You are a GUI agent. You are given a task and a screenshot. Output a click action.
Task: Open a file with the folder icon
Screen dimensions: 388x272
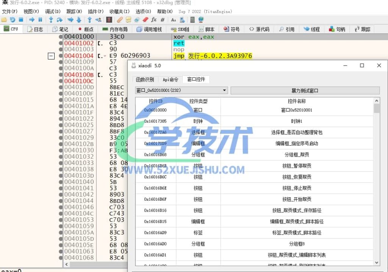(4, 20)
